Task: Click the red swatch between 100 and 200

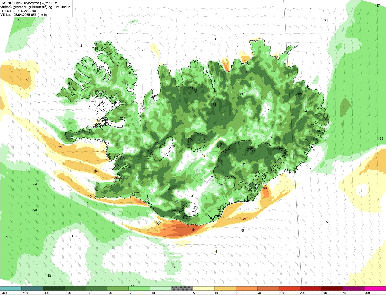Action: (289, 288)
